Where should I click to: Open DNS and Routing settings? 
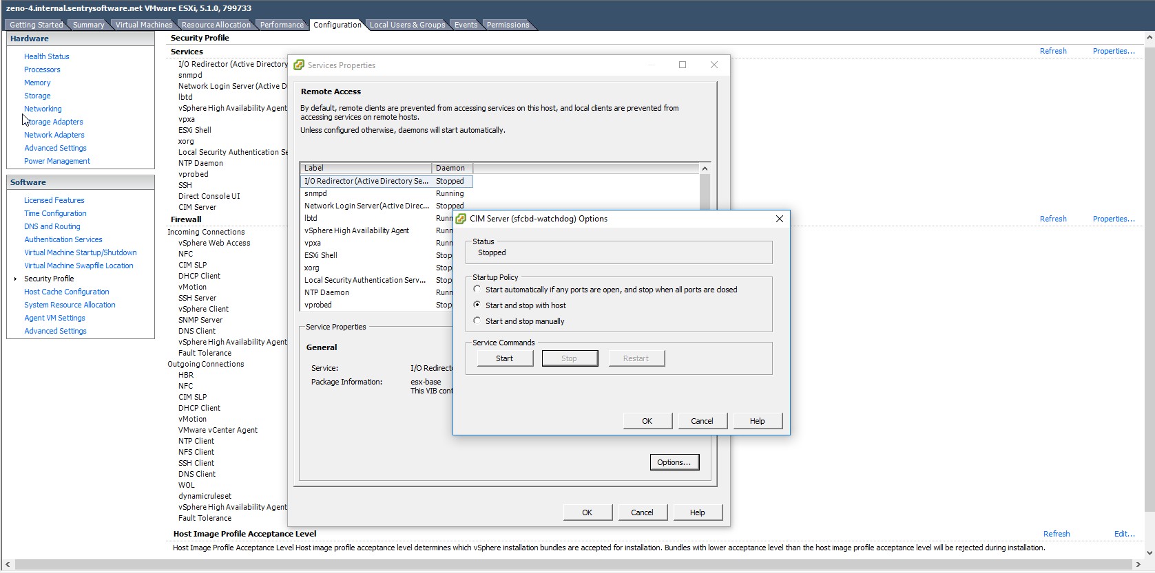52,226
